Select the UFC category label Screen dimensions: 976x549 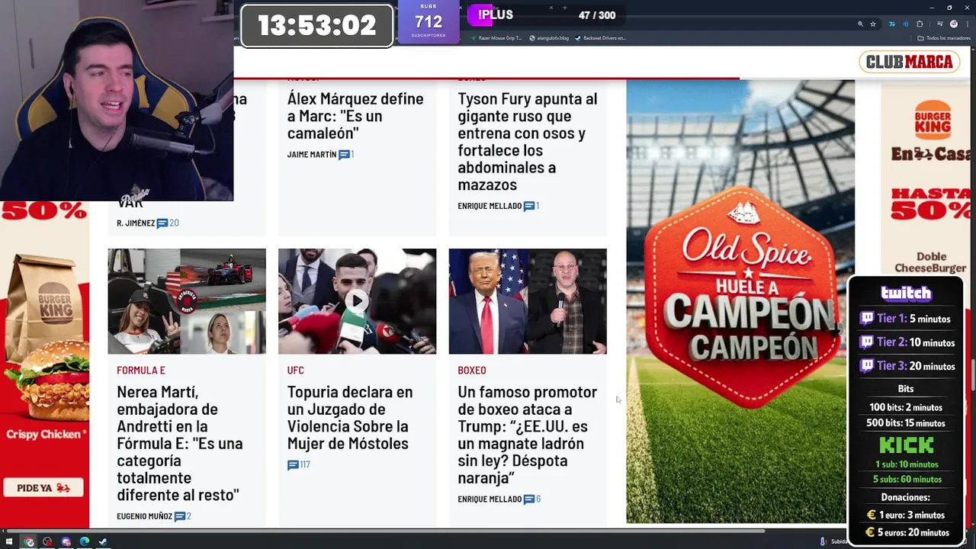[x=296, y=370]
